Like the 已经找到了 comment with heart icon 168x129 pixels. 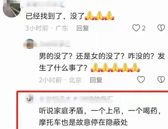point(136,28)
